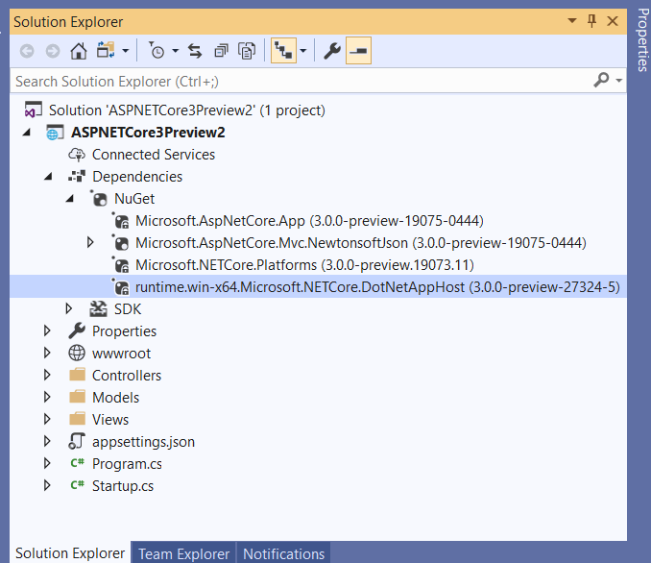This screenshot has height=563, width=651.
Task: Collapse the ASPNETCore3Preview2 project node
Action: [x=27, y=133]
